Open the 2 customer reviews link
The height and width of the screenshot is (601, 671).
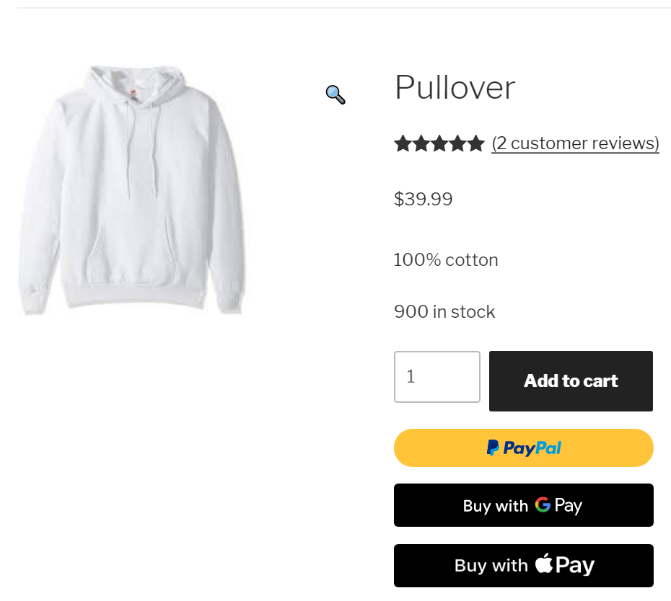575,143
